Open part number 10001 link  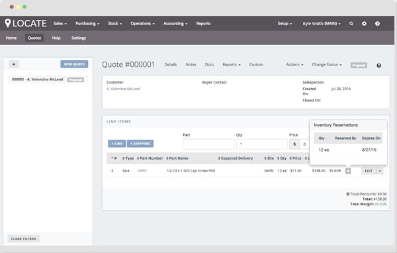coord(142,171)
